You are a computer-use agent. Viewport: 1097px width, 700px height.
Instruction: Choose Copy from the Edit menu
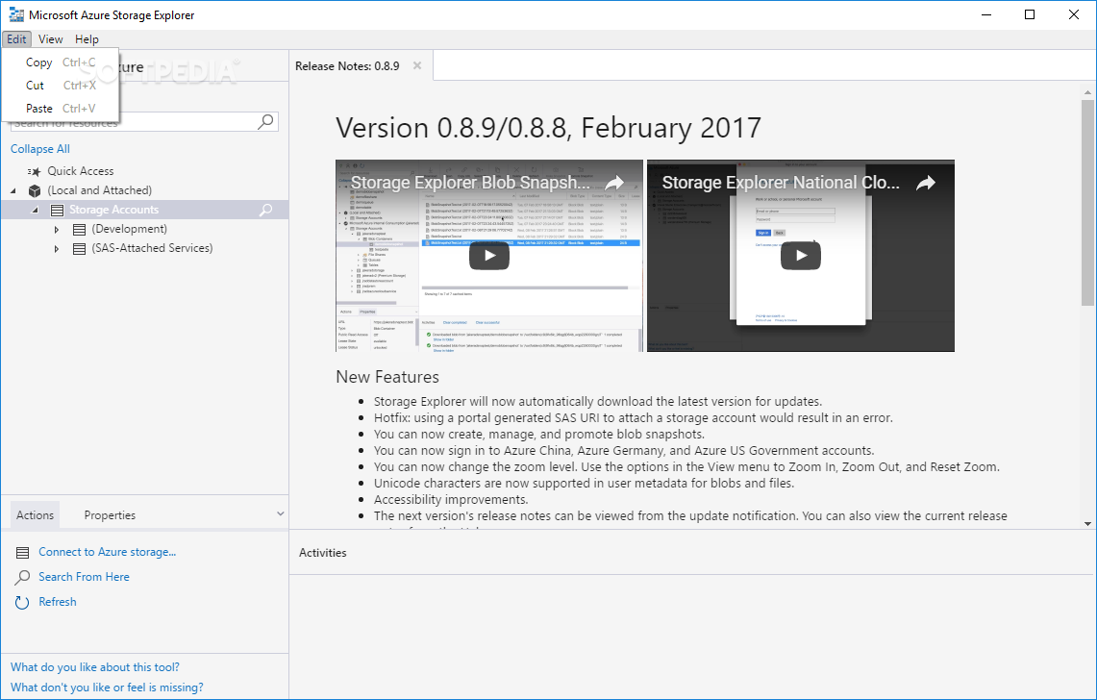tap(61, 62)
